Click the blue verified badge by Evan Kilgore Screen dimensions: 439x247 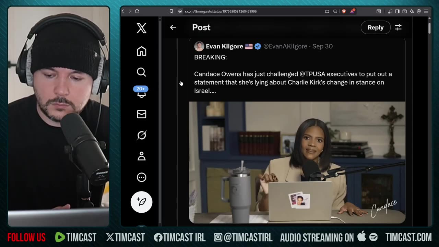pos(258,46)
